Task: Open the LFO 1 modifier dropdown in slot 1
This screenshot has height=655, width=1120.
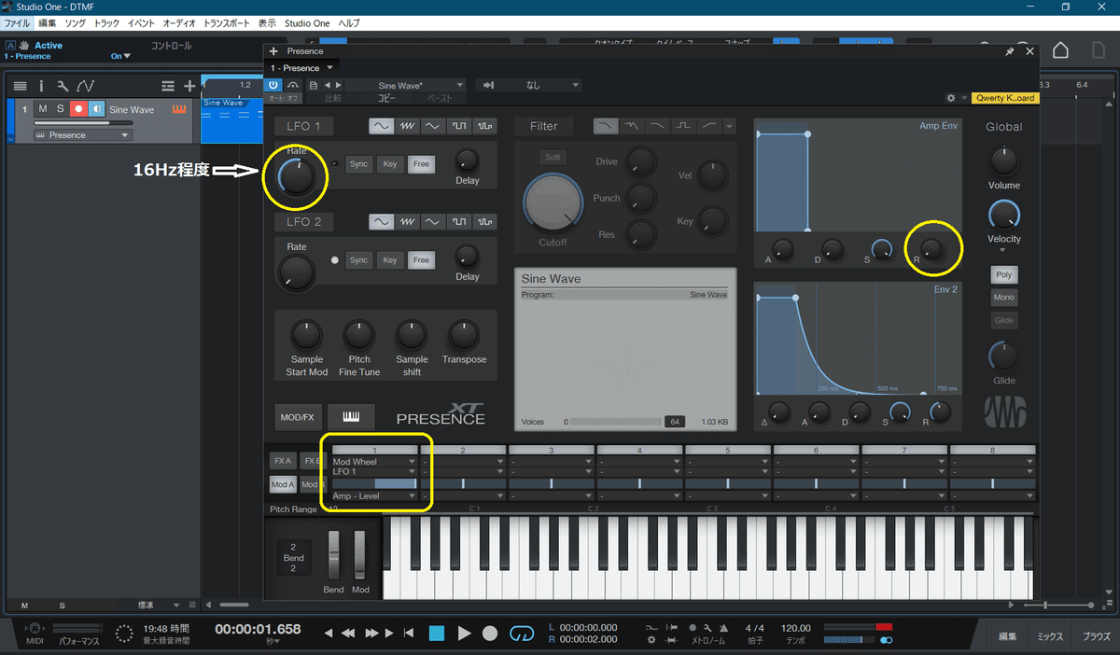Action: (374, 471)
